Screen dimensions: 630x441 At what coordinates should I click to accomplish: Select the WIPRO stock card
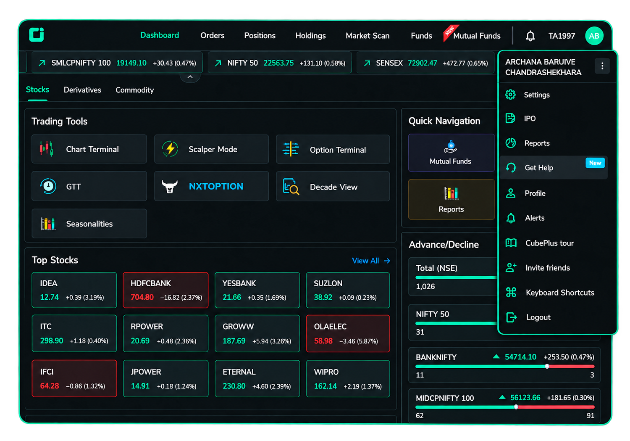[348, 378]
